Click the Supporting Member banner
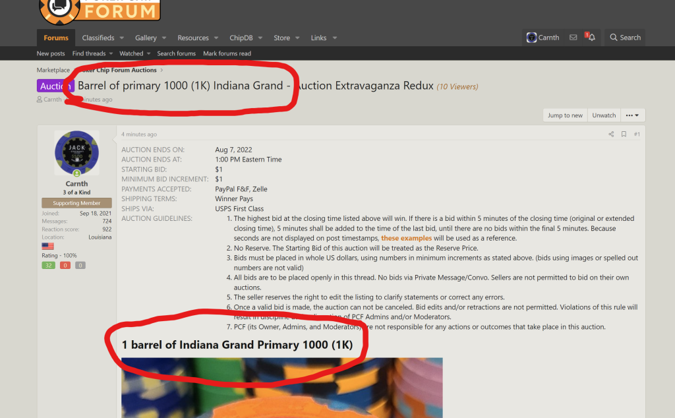The image size is (675, 418). click(76, 203)
